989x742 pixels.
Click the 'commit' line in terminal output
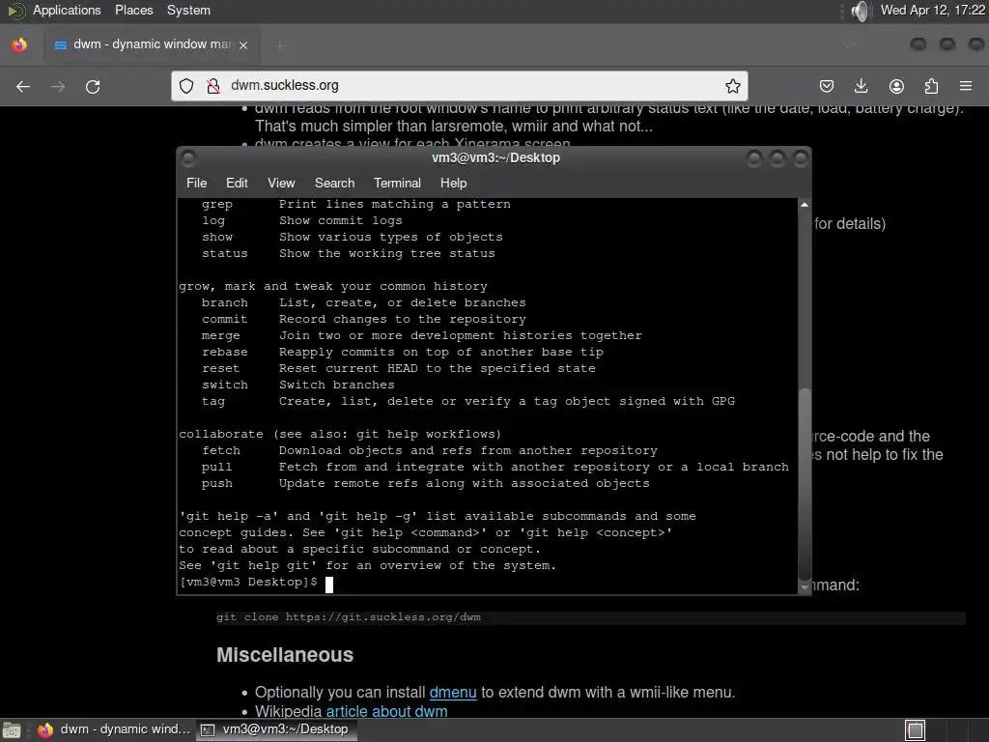363,319
